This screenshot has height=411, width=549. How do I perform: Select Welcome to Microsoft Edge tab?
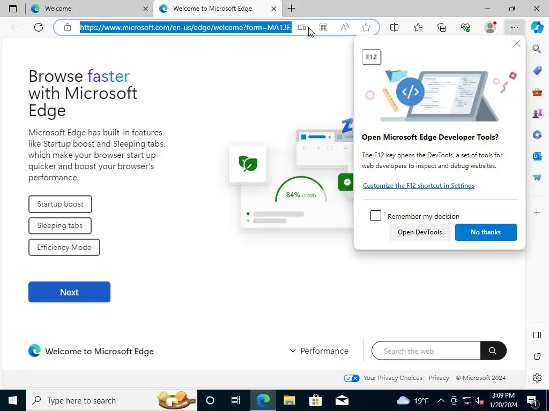(217, 9)
